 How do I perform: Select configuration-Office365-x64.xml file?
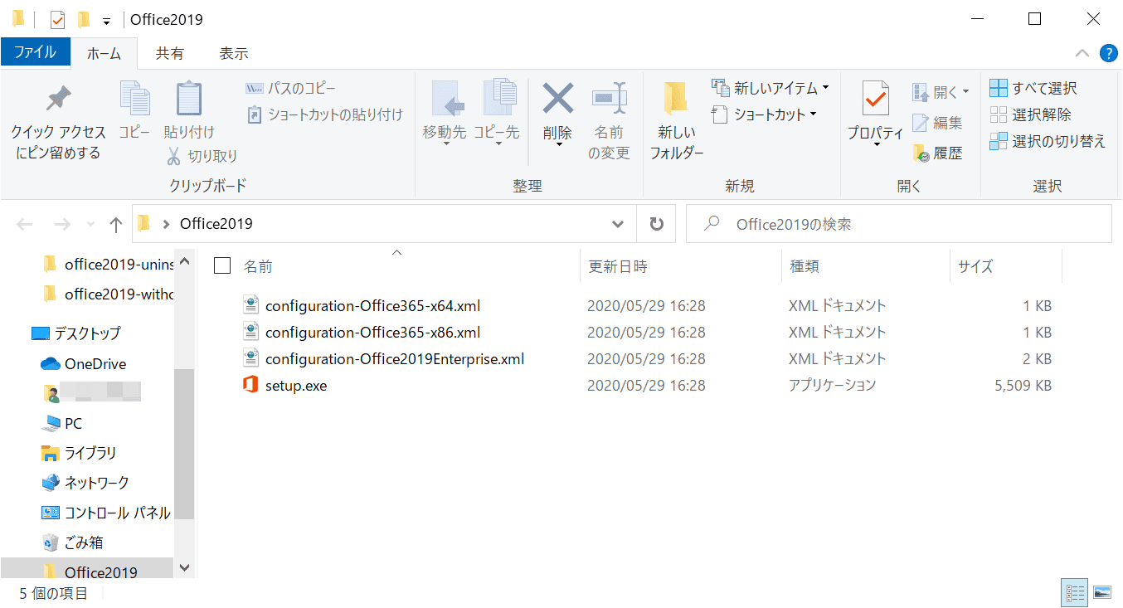372,305
